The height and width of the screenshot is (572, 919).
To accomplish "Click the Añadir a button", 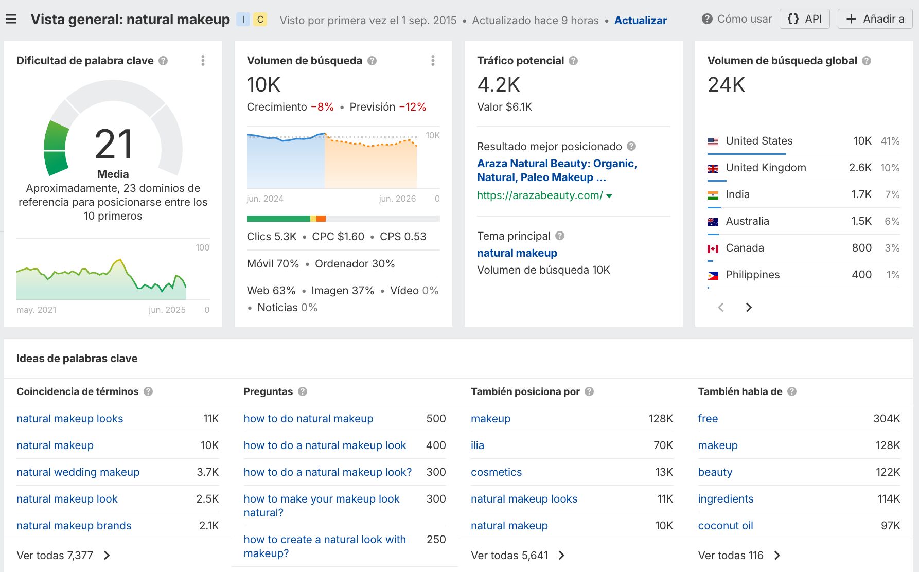I will pos(875,19).
